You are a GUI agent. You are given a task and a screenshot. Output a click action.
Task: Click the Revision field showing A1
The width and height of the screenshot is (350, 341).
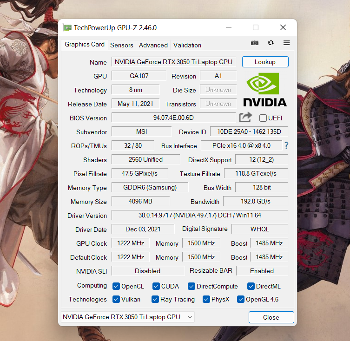218,76
